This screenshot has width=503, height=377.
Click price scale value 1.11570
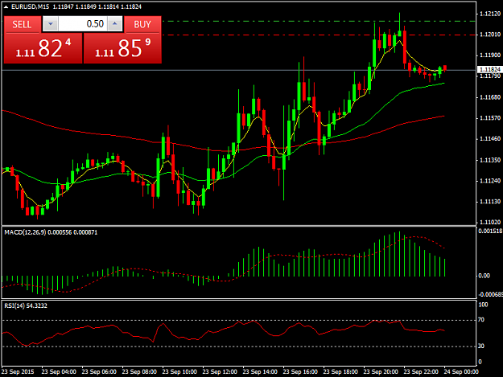click(490, 118)
